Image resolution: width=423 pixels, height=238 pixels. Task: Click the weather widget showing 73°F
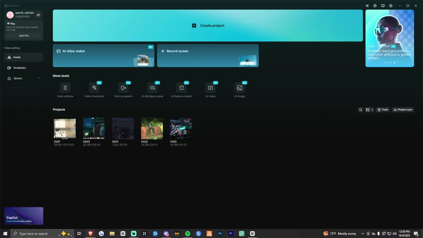coord(340,234)
